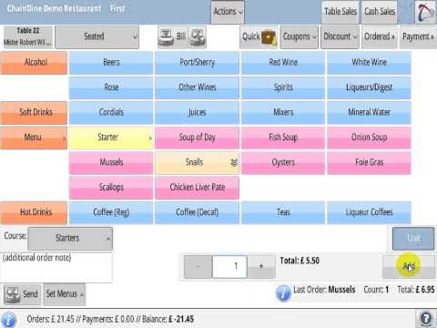Choose the Beers subcategory
The width and height of the screenshot is (437, 328).
coord(111,63)
